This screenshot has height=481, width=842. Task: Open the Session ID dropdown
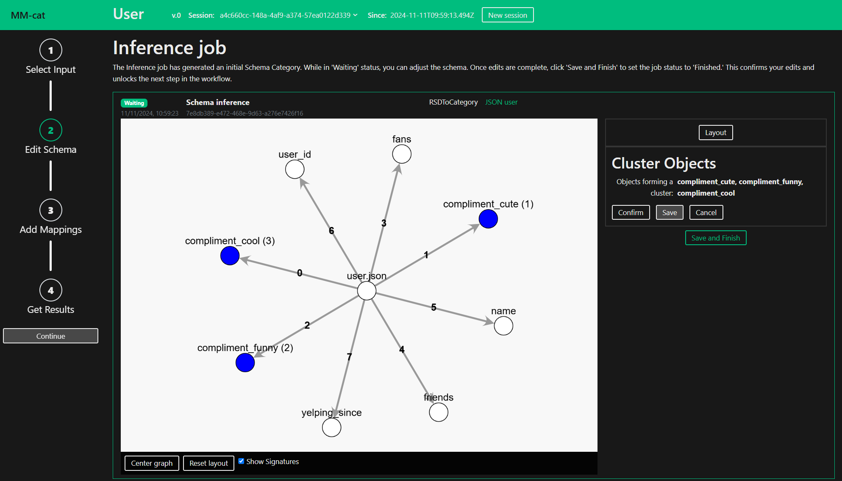[x=289, y=15]
